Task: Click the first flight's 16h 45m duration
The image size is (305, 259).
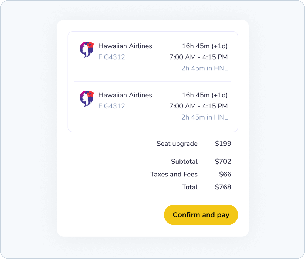Action: (205, 46)
